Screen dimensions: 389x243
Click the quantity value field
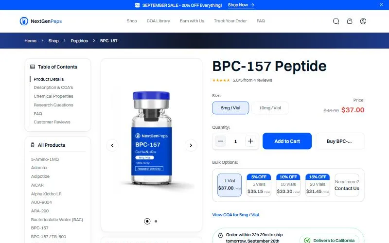[x=235, y=141]
